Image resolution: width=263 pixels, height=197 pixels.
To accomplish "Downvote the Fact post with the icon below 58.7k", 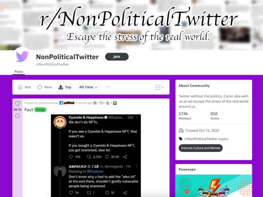I will point(18,115).
